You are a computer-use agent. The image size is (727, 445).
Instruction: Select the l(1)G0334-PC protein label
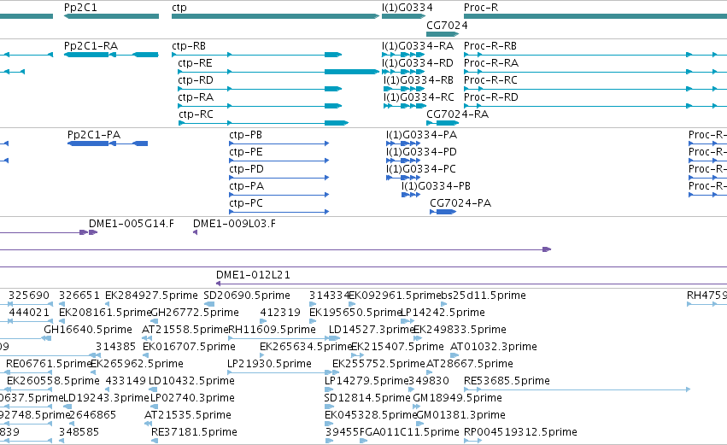[421, 169]
